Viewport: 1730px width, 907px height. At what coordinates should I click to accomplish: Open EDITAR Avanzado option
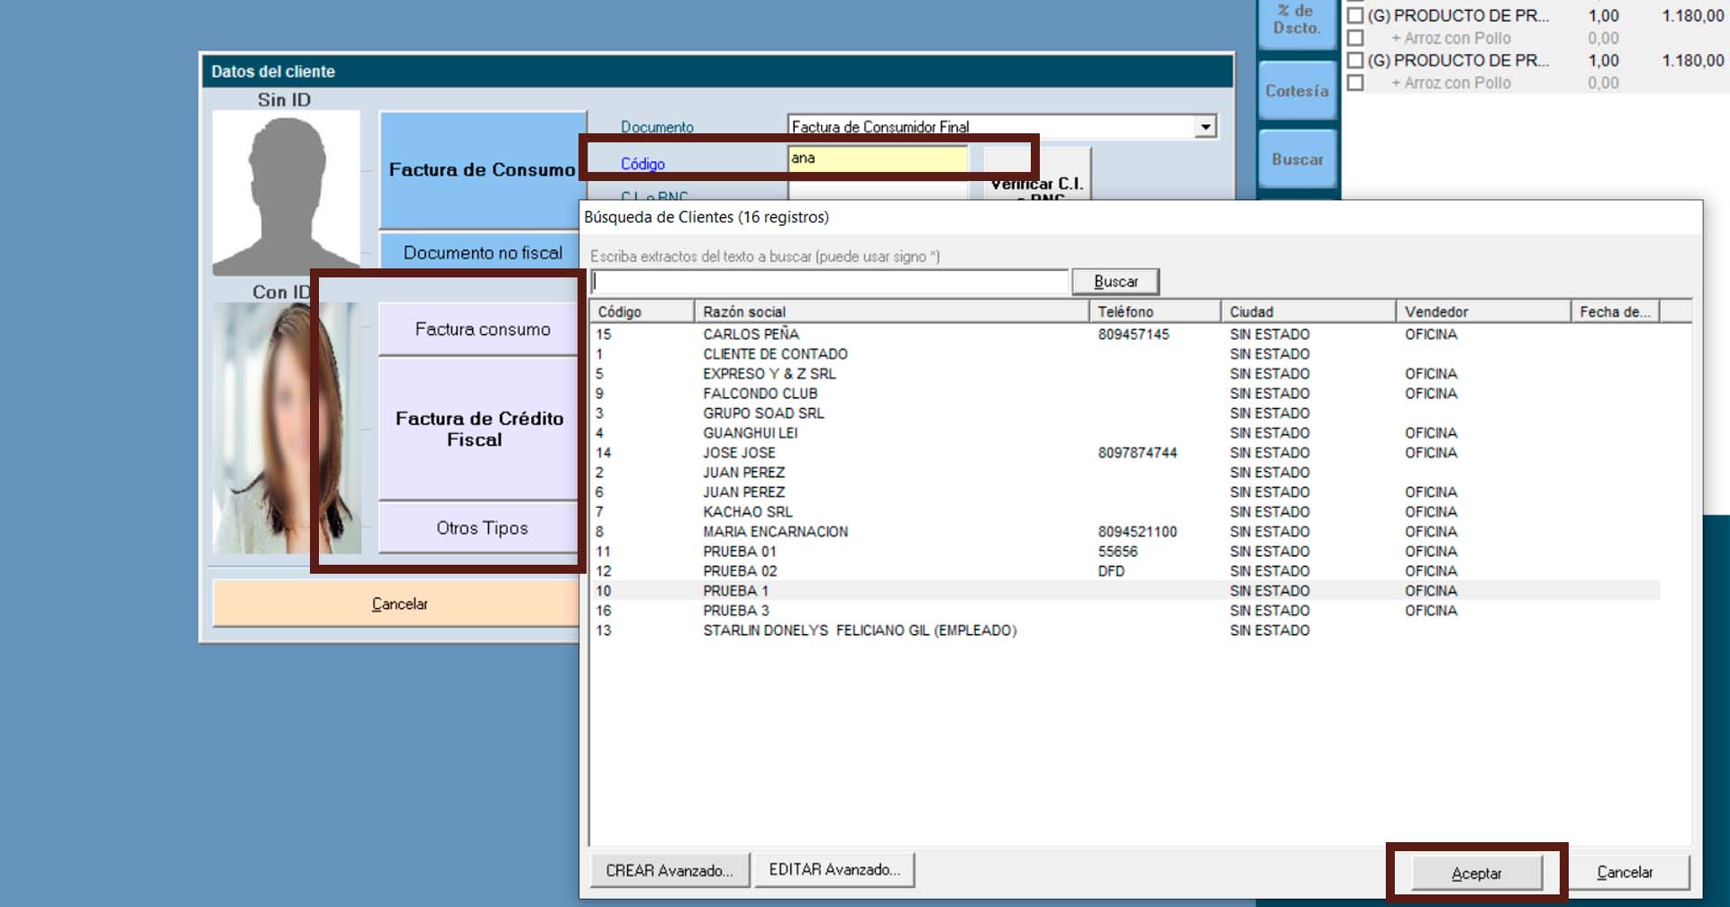pos(834,869)
